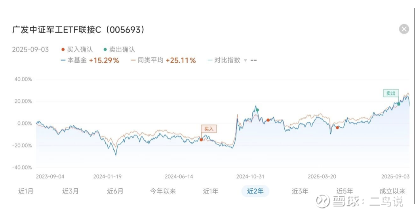Select 成立以来 range
This screenshot has width=415, height=214.
(x=392, y=191)
